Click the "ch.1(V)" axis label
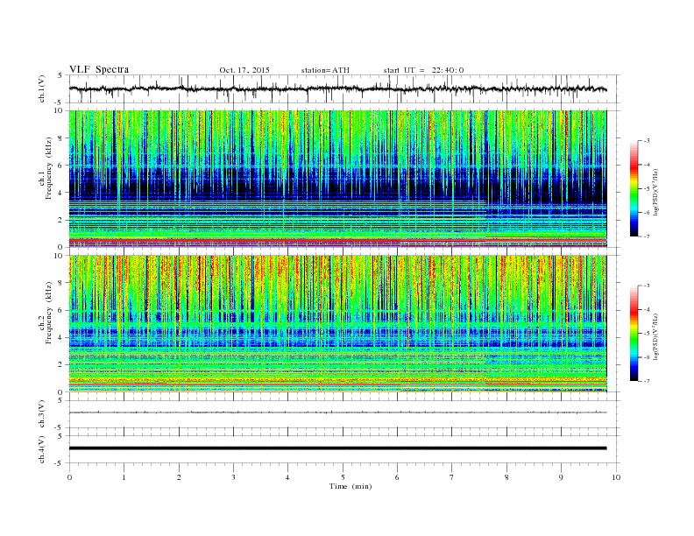The image size is (694, 536). [x=42, y=88]
